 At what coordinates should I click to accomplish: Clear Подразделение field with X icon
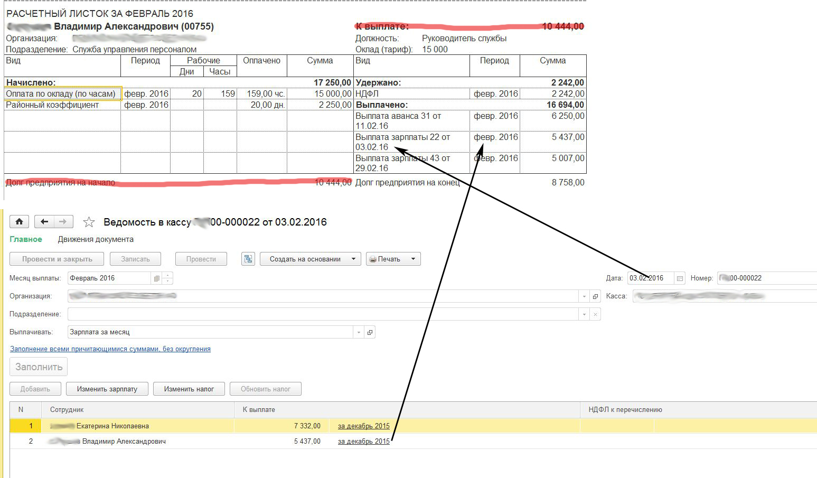[x=595, y=314]
